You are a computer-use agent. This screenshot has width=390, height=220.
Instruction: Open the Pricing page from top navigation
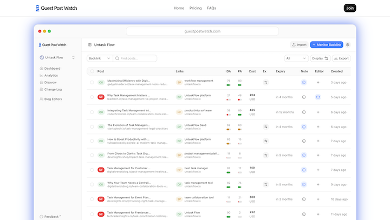pos(196,8)
